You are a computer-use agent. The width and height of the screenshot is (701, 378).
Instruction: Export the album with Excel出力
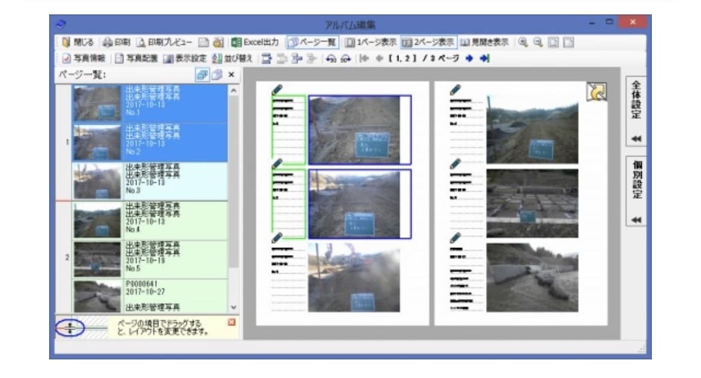255,43
